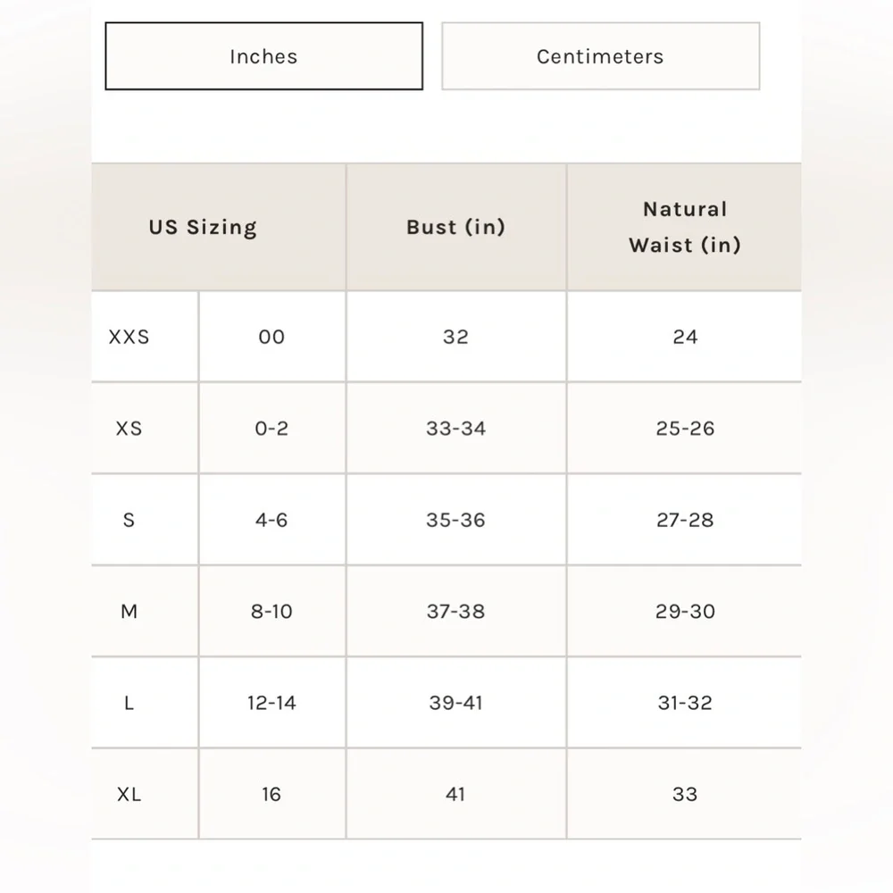Click the 8-10 US size cell
Viewport: 893px width, 893px height.
tap(271, 612)
